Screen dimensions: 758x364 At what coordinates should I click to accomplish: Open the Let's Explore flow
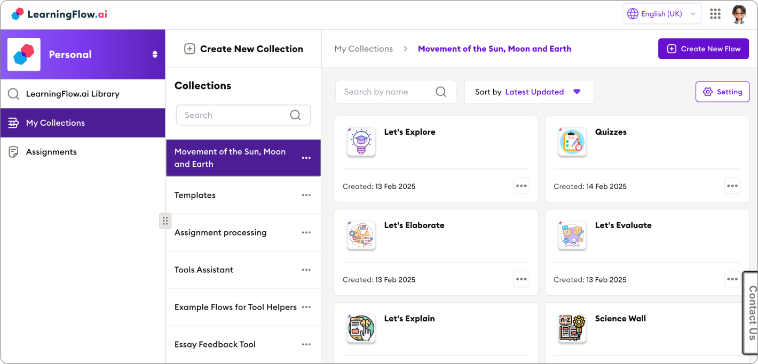(x=436, y=159)
